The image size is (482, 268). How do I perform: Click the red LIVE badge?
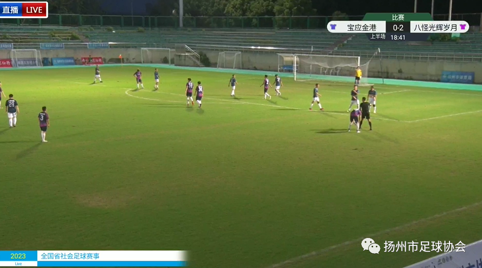(34, 10)
